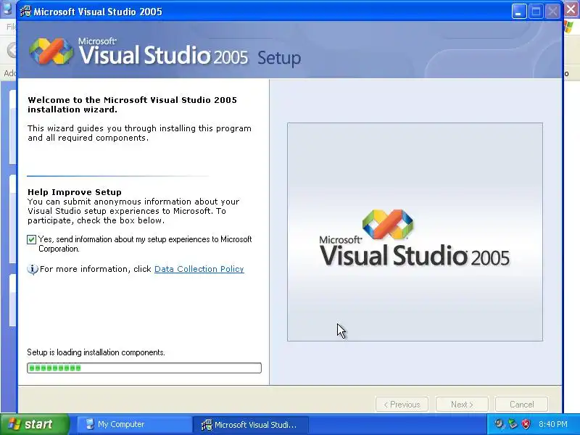
Task: Click the setup window's title bar icon
Action: 25,12
